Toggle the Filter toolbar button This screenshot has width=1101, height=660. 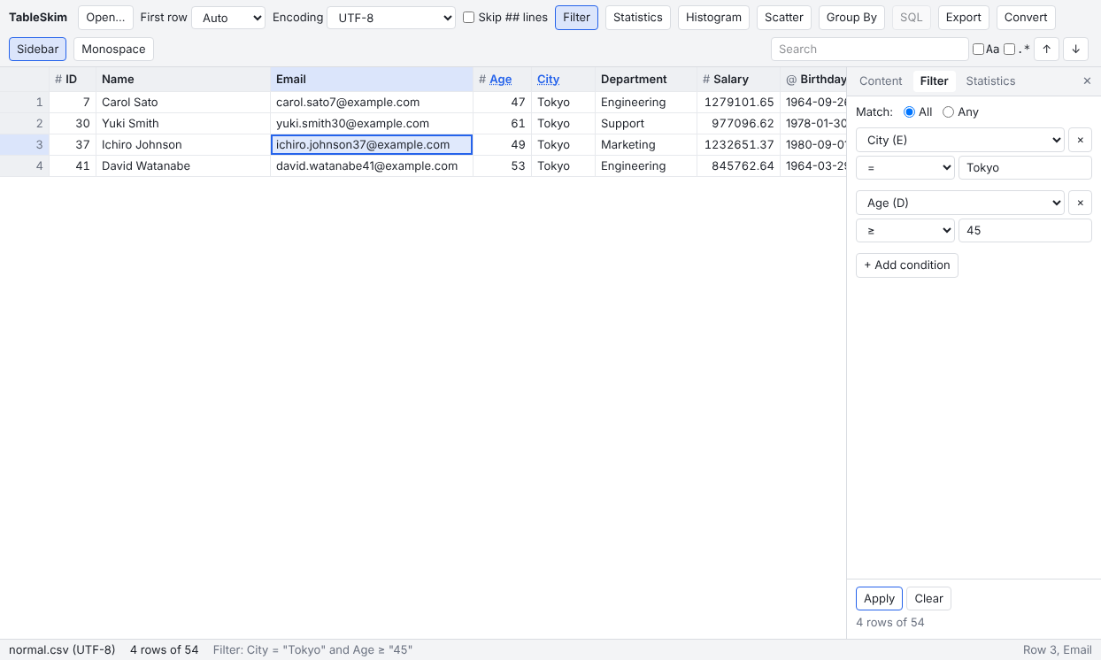[576, 18]
